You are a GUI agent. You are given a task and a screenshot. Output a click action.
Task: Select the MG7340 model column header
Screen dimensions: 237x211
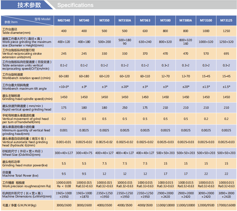point(64,21)
